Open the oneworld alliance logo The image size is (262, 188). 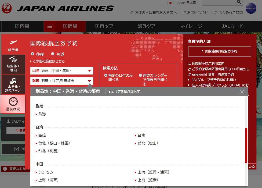tap(251, 8)
